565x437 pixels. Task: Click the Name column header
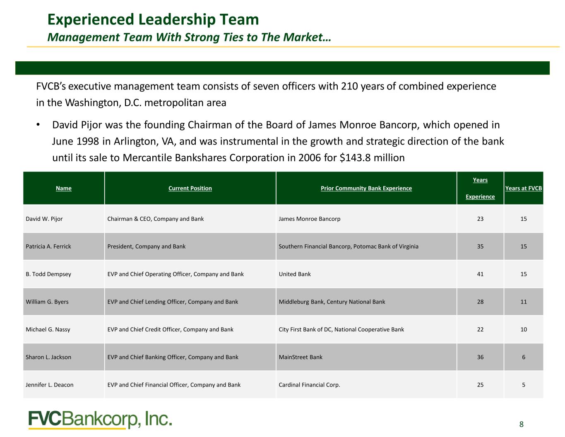click(x=64, y=188)
